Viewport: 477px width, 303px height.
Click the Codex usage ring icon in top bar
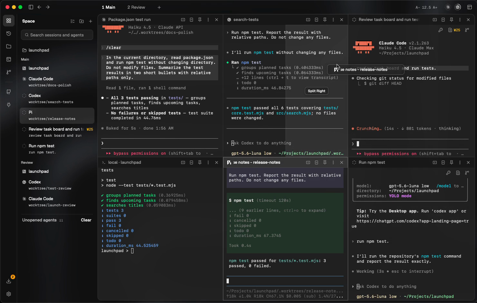pyautogui.click(x=458, y=7)
